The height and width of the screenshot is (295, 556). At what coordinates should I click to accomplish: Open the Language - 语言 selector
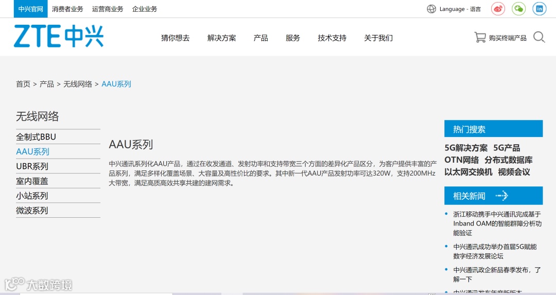[460, 9]
